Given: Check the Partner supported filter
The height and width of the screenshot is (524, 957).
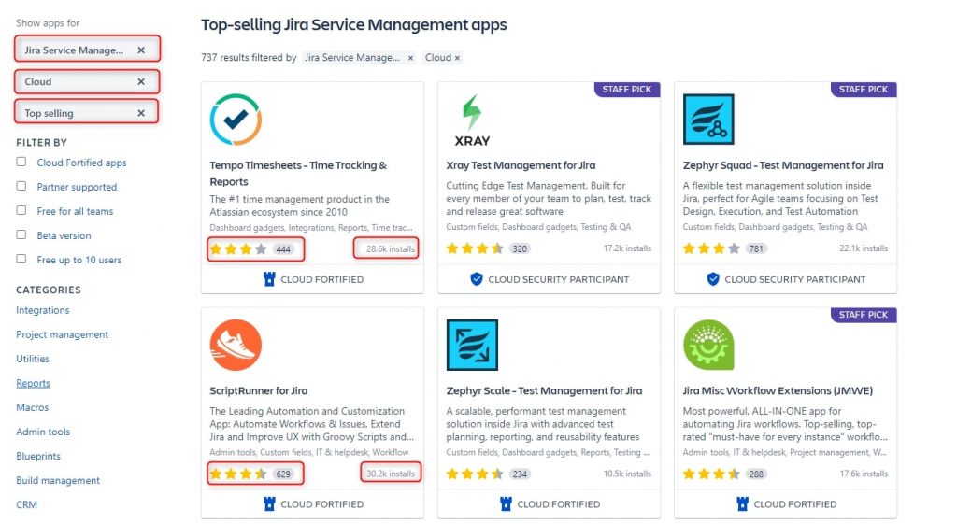Looking at the screenshot, I should coord(21,186).
